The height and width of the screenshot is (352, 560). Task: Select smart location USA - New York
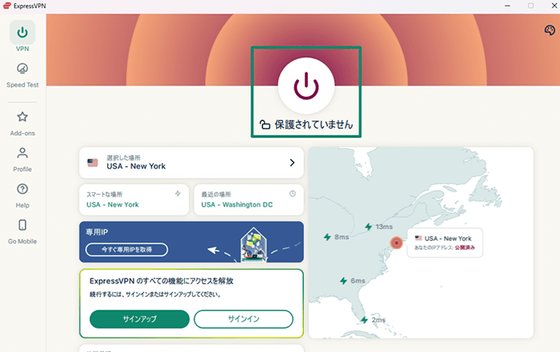[134, 200]
